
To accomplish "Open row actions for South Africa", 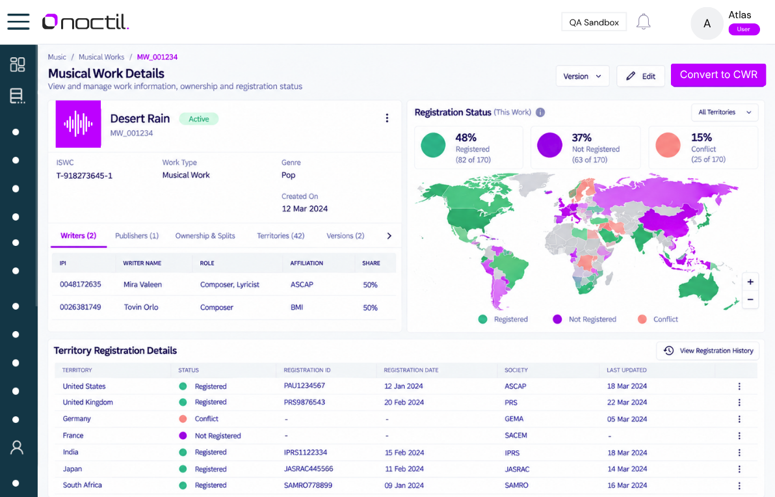I will [739, 486].
